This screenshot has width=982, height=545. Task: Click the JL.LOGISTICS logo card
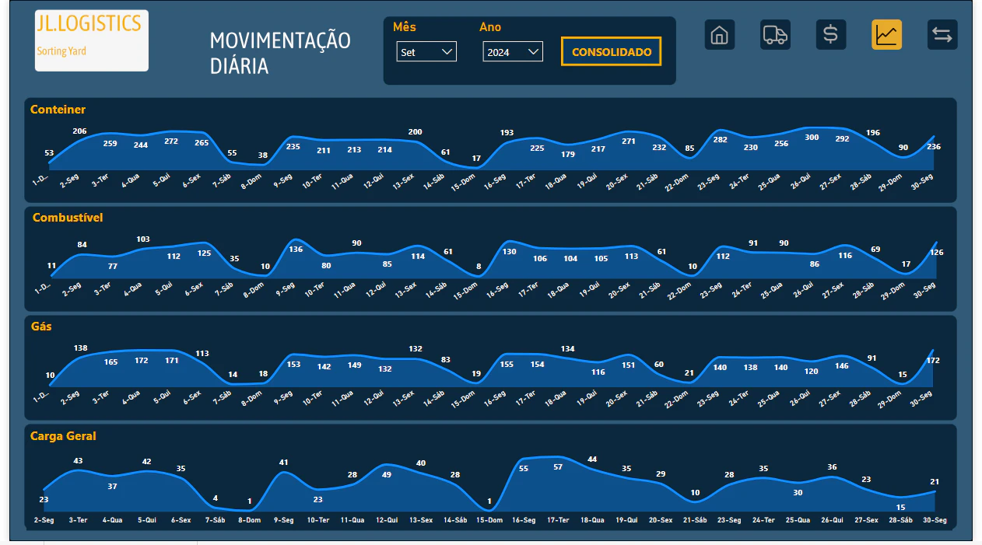pos(92,40)
